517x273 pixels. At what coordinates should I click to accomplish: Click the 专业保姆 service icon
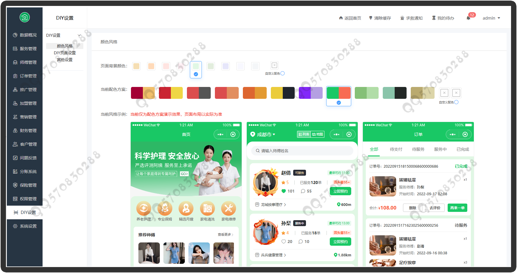point(165,209)
